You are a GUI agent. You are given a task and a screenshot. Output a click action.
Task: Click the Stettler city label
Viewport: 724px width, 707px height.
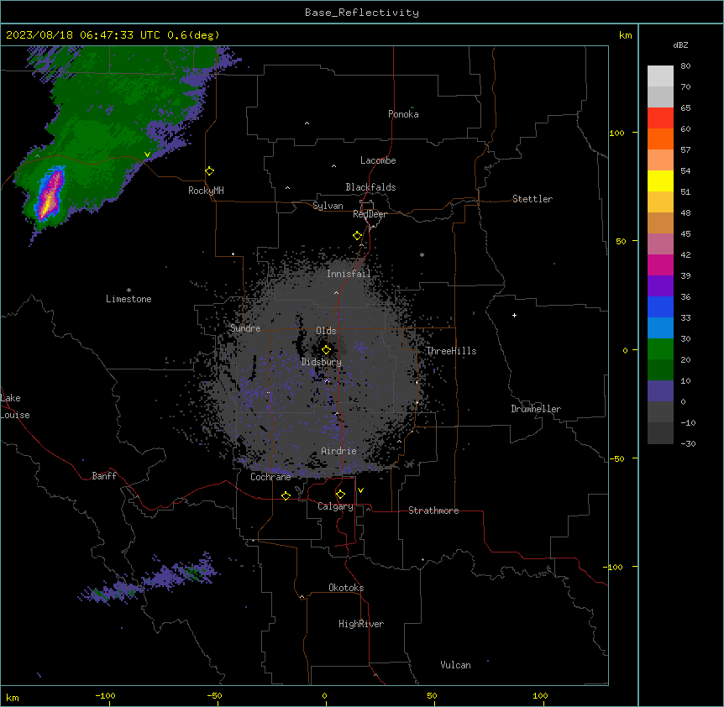[x=533, y=199]
